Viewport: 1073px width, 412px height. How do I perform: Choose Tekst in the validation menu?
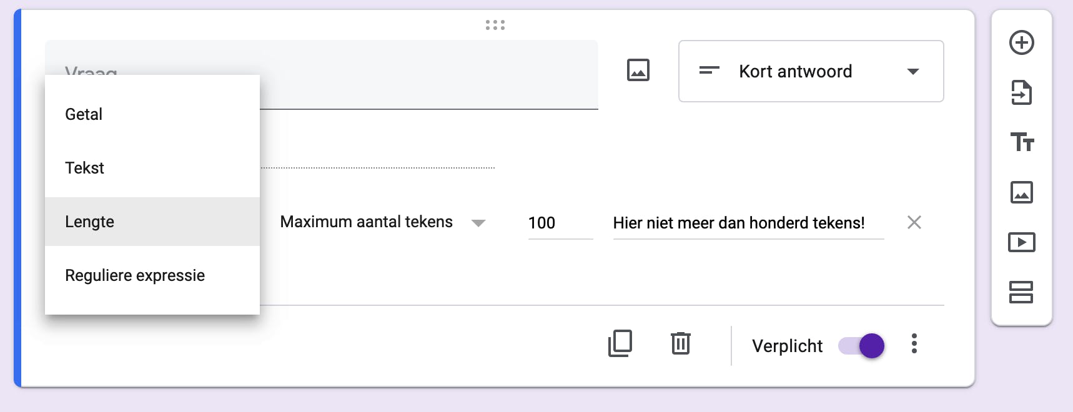[x=84, y=168]
